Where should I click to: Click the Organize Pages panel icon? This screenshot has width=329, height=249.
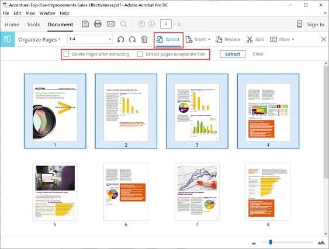[x=7, y=39]
